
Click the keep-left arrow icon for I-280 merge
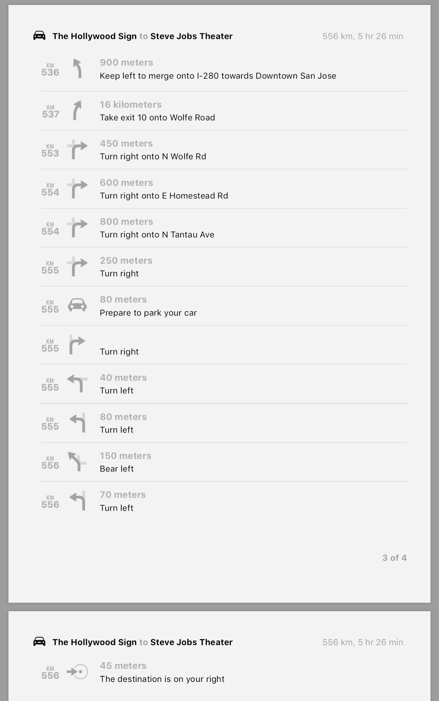(77, 68)
